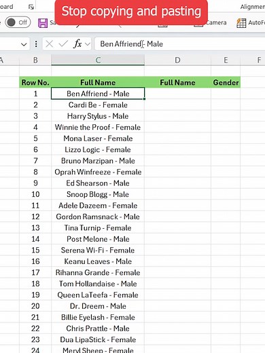
Task: Select cell Lizzo Logic - Female
Action: 98,149
